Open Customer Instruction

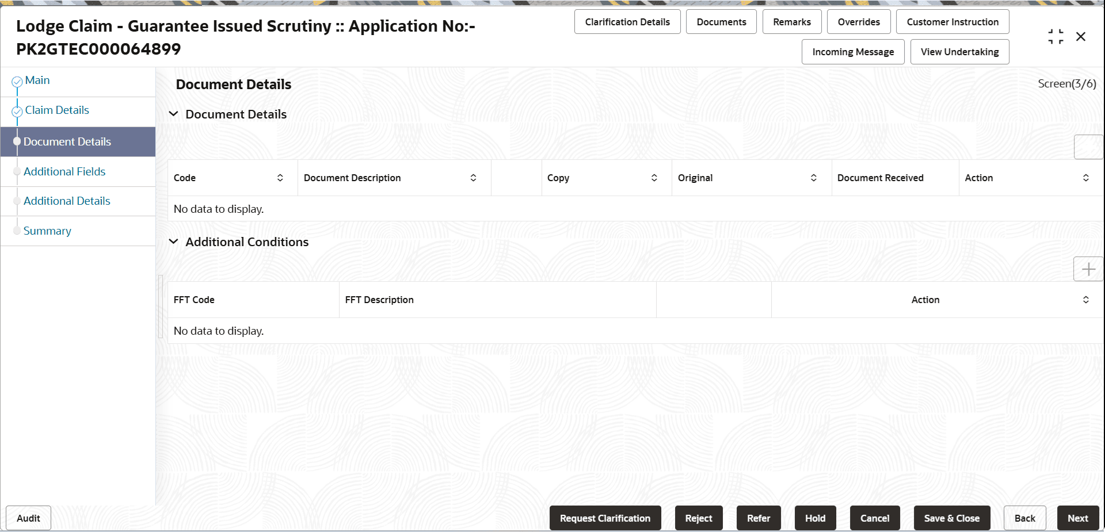tap(952, 22)
